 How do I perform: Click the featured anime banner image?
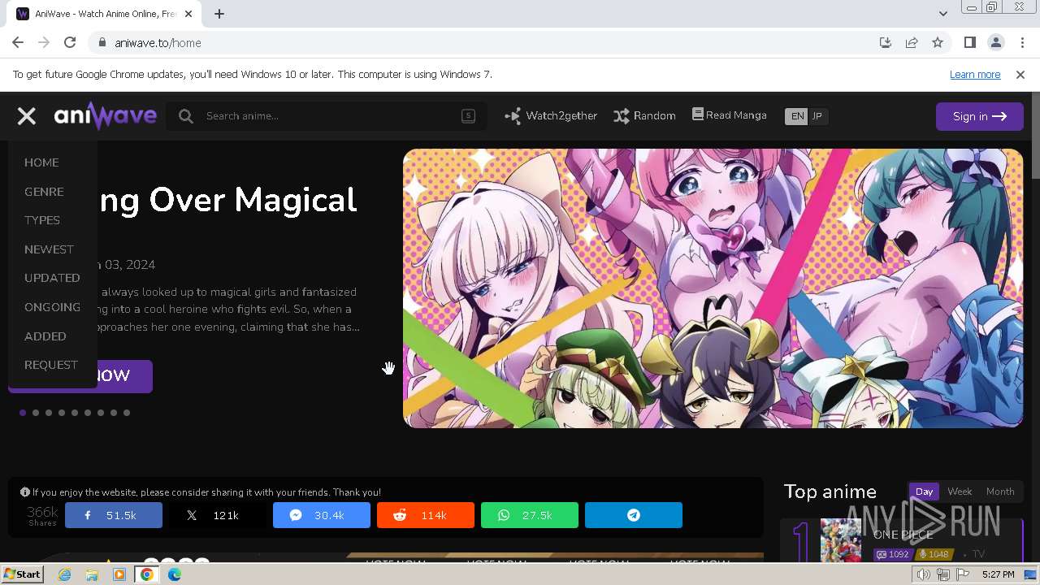coord(713,288)
